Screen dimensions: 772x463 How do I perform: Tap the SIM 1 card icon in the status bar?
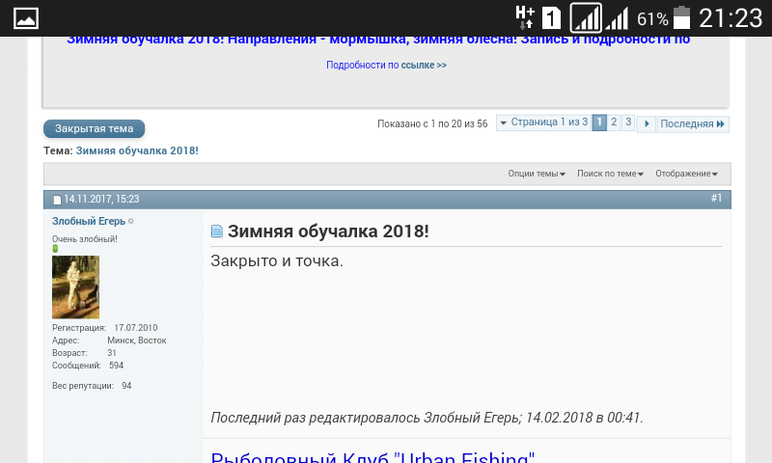552,18
